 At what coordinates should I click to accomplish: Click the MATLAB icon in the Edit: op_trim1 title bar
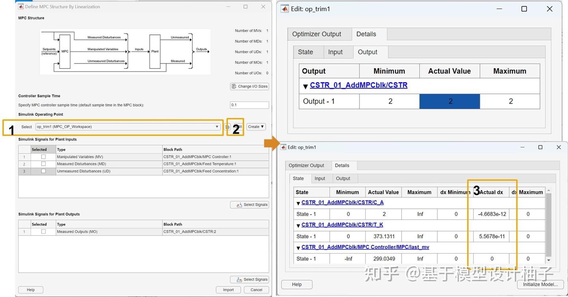pyautogui.click(x=285, y=8)
